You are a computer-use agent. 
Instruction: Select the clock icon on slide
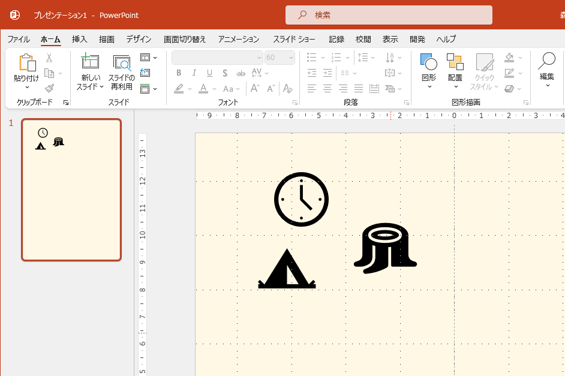[301, 199]
